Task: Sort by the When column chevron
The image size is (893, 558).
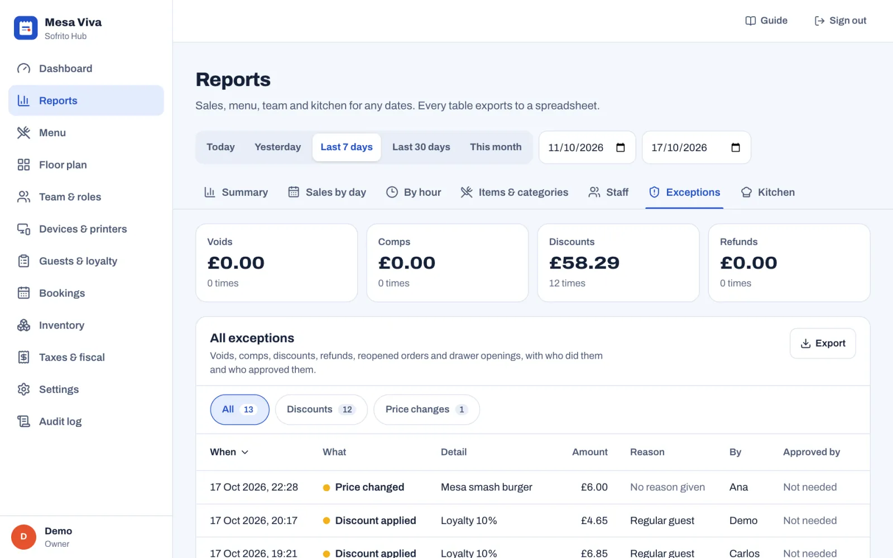Action: point(244,453)
